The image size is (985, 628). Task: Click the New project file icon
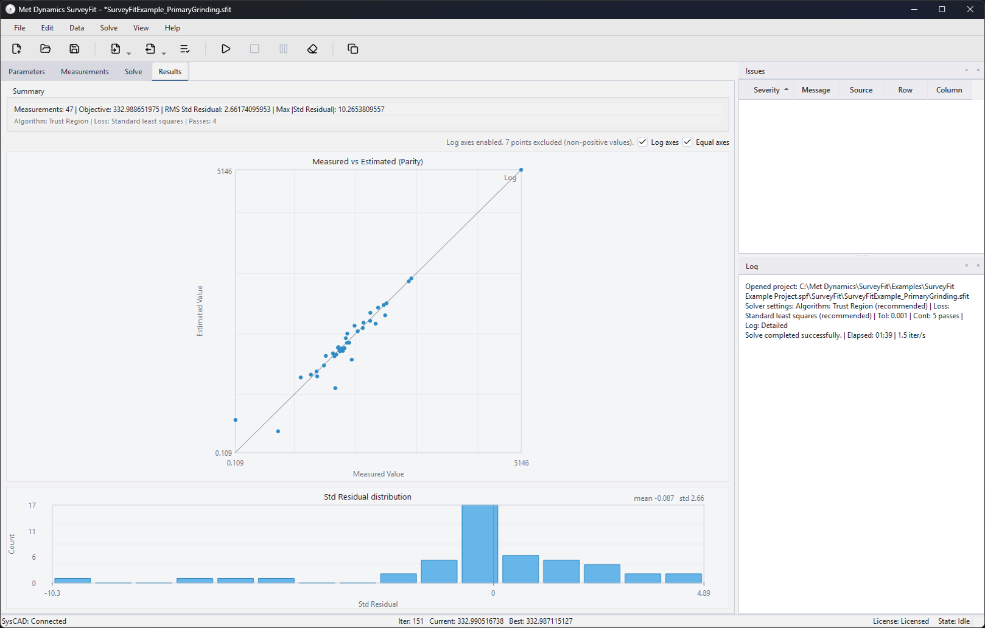click(16, 49)
